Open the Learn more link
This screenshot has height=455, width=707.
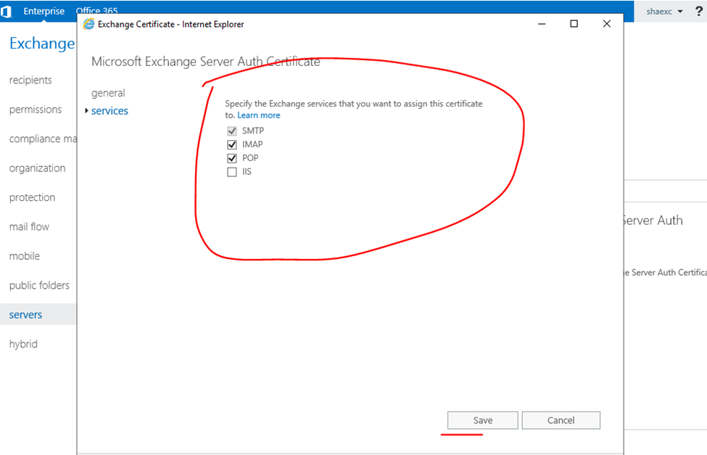pos(258,115)
